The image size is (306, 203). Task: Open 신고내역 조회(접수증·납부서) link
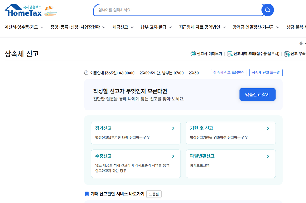pyautogui.click(x=256, y=54)
